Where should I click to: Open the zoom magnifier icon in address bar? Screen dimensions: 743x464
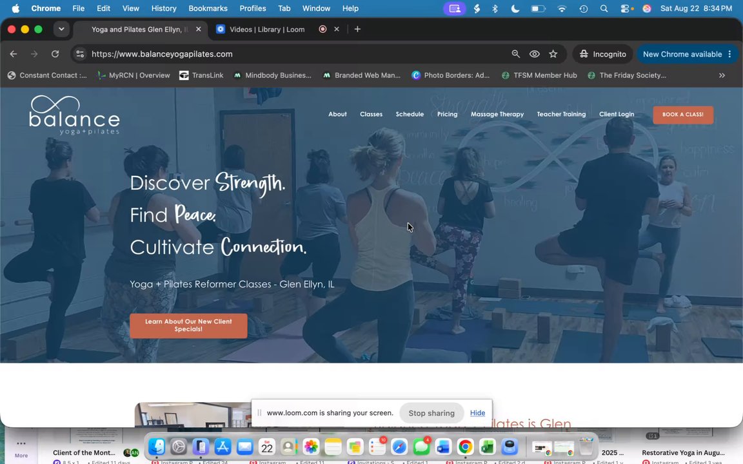tap(515, 54)
